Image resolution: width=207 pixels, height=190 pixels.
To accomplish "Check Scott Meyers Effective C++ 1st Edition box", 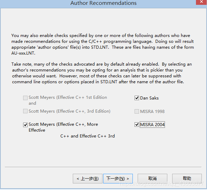I will 25,98.
